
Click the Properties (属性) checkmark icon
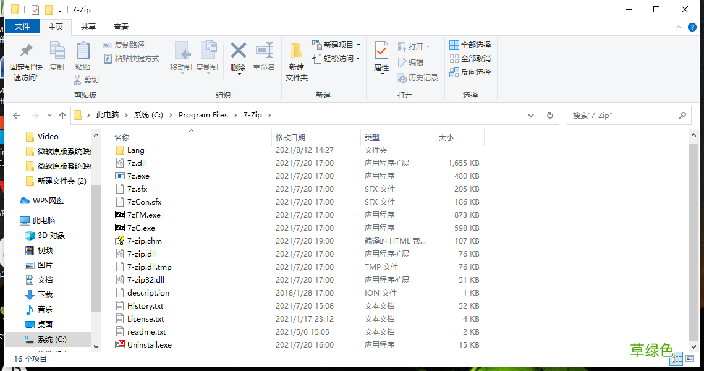[x=381, y=50]
